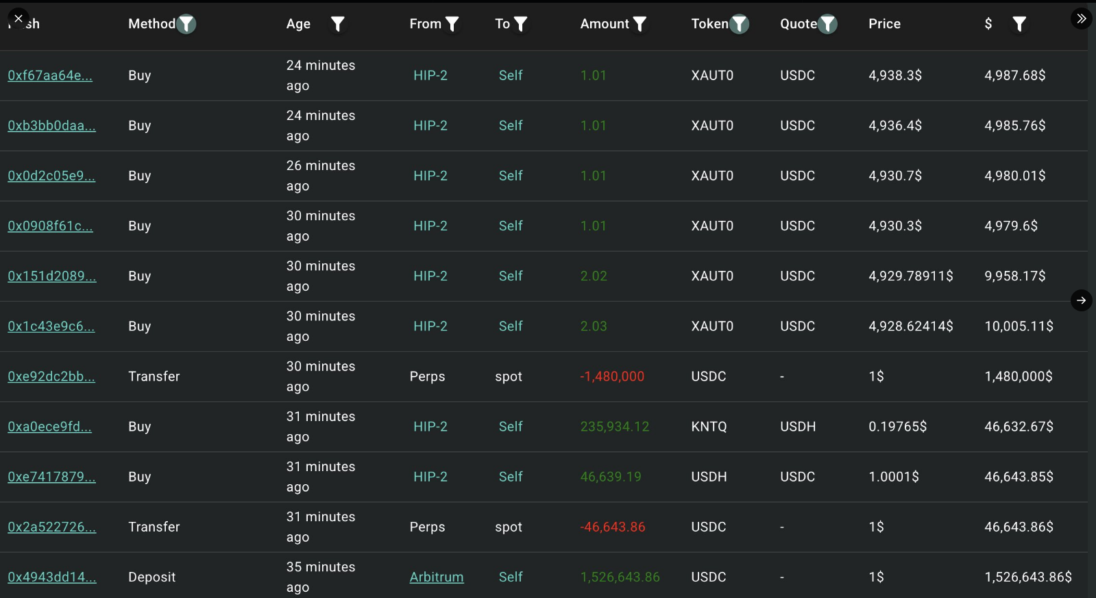Open transaction hash 0x2a522726
The width and height of the screenshot is (1096, 598).
pyautogui.click(x=52, y=527)
